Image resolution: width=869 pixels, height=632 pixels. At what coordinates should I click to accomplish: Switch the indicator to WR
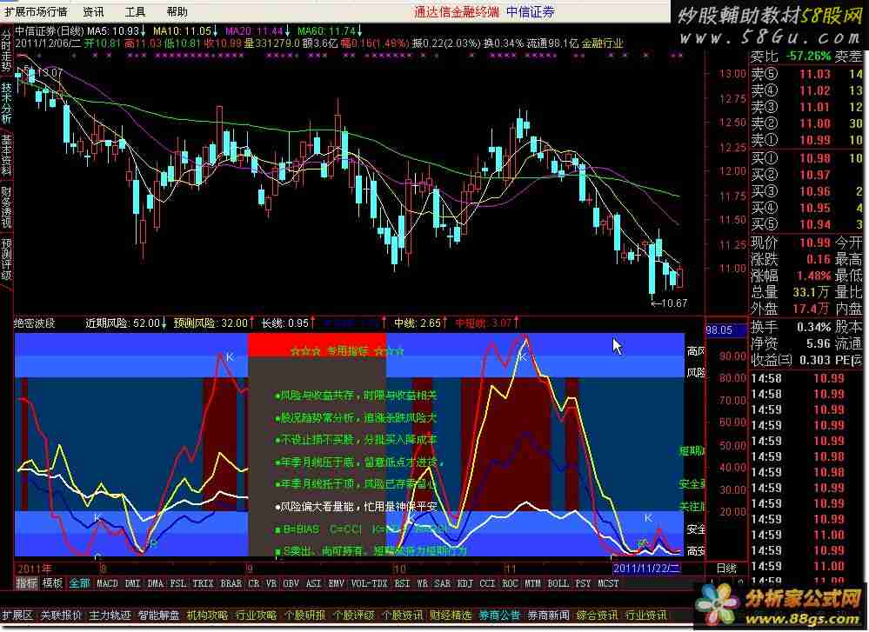pos(422,583)
